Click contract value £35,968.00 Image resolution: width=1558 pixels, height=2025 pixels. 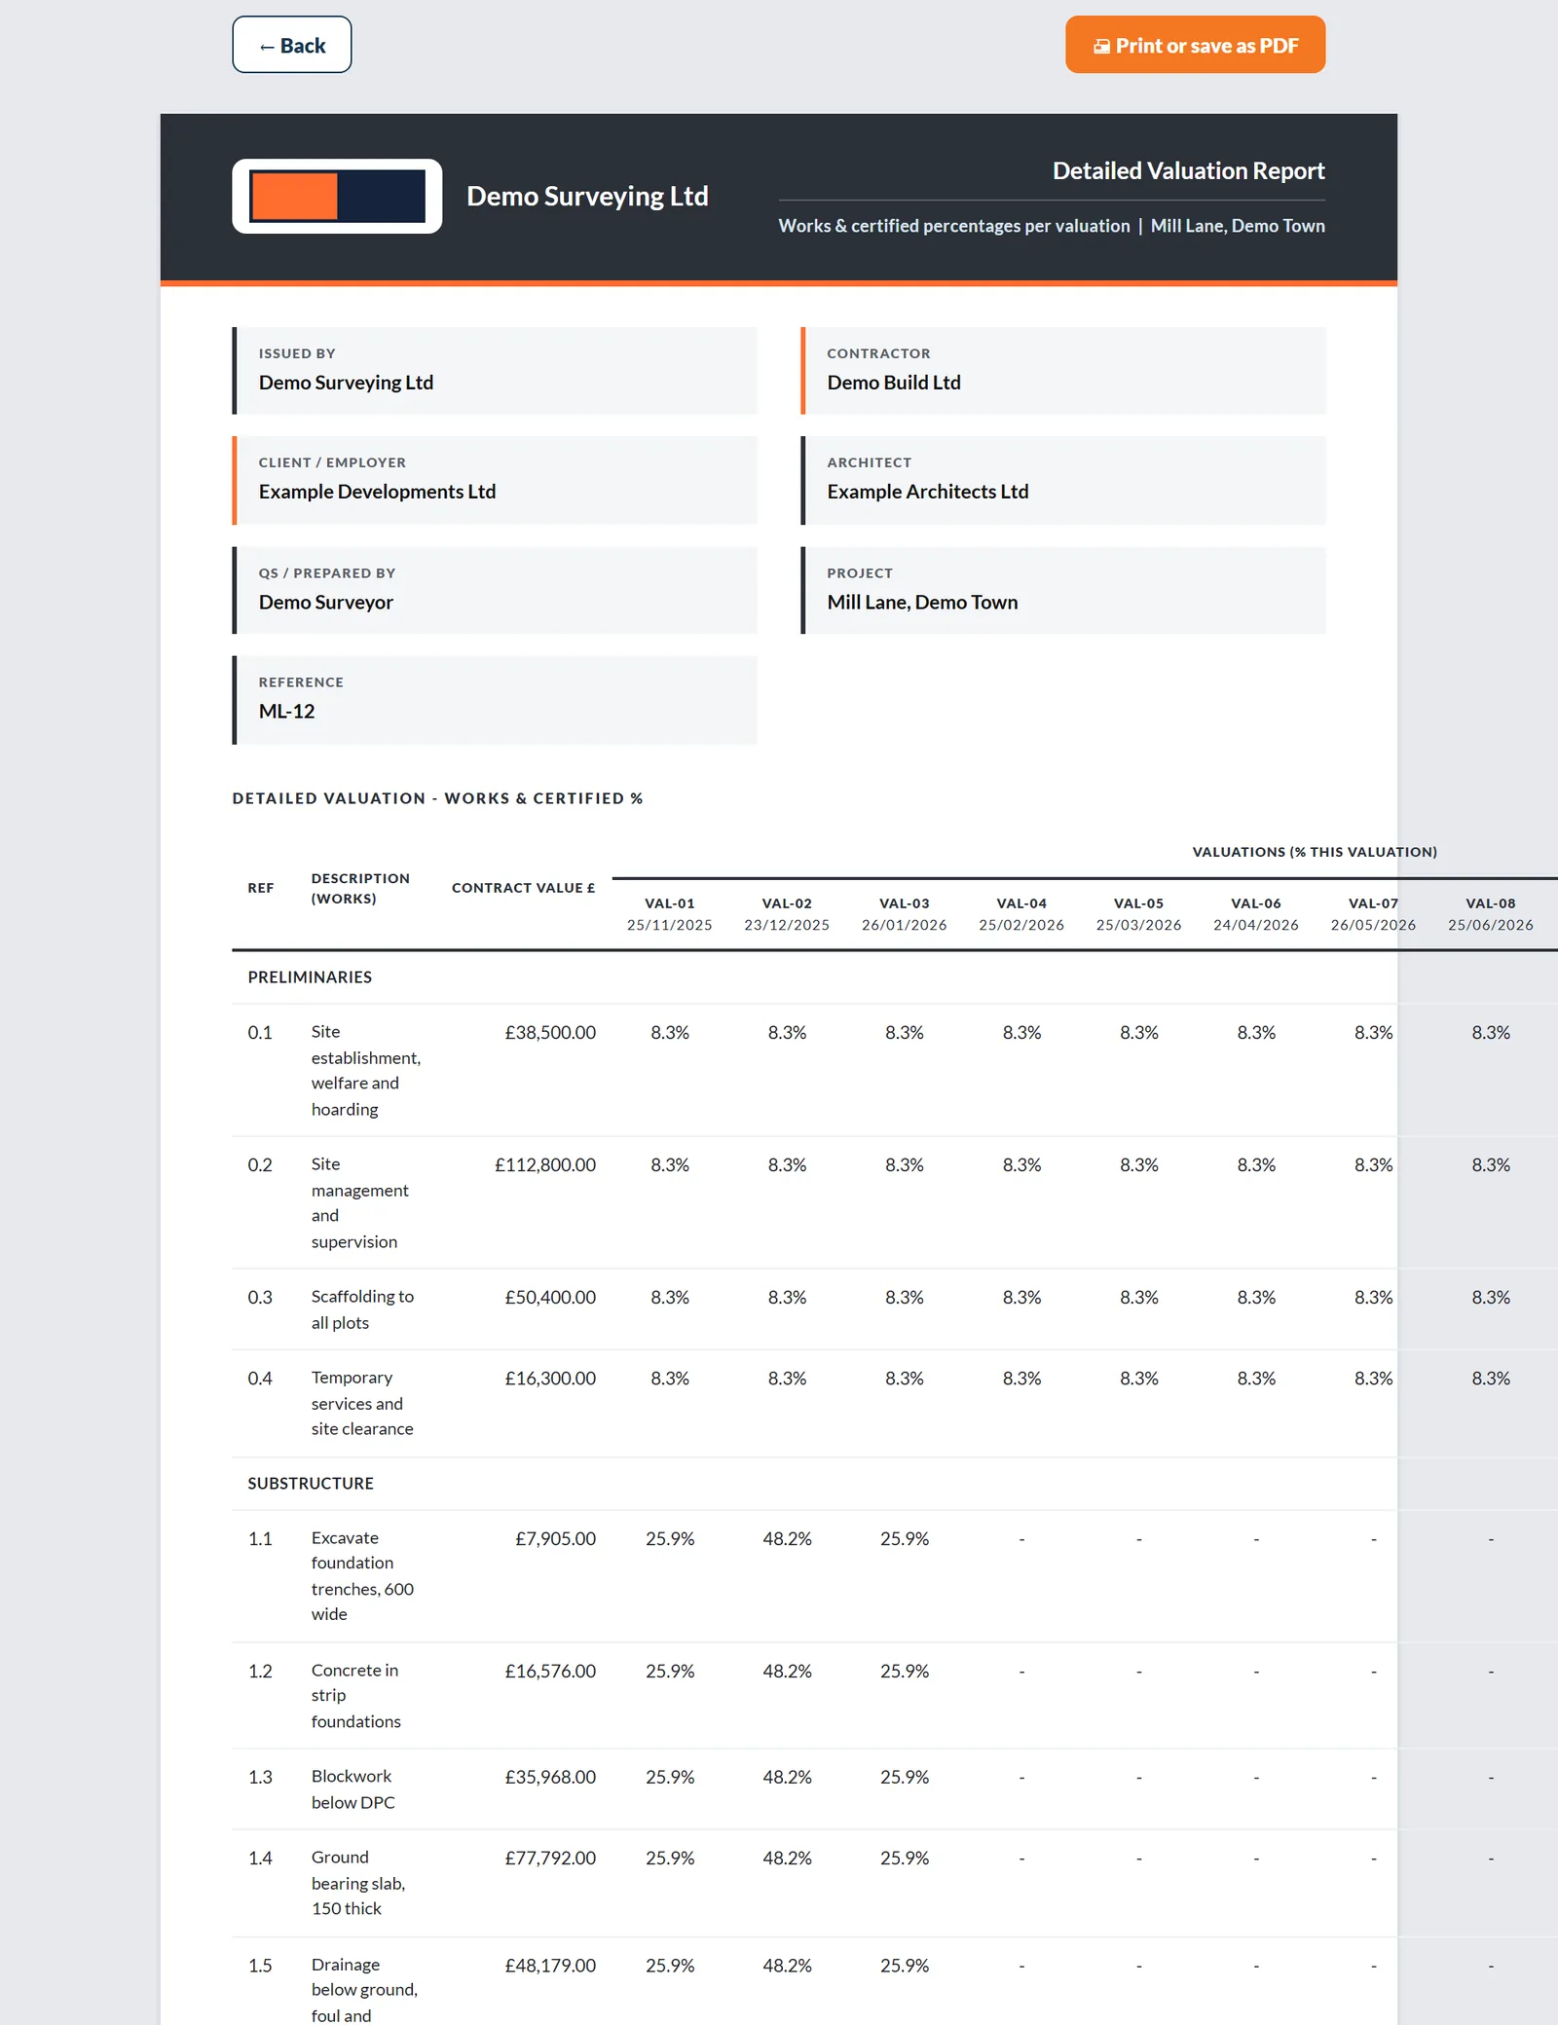click(550, 1778)
